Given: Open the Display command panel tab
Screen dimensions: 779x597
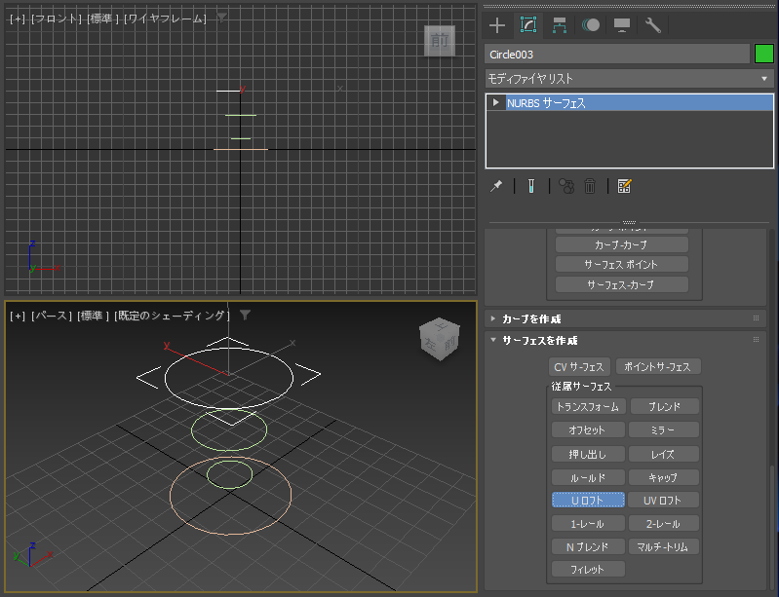Looking at the screenshot, I should click(x=621, y=25).
